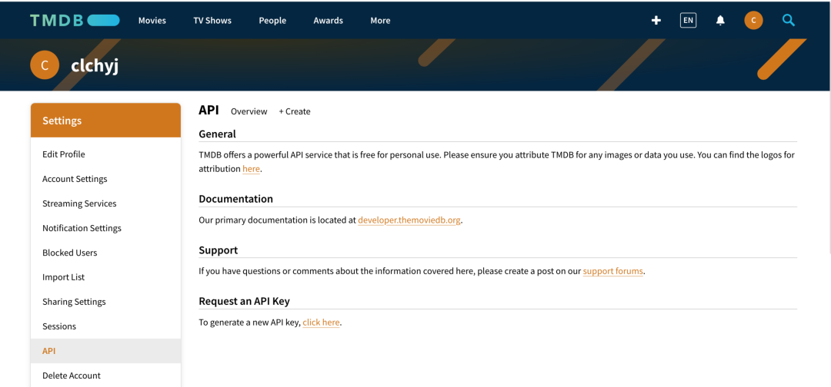Go to Edit Profile settings

click(x=105, y=154)
